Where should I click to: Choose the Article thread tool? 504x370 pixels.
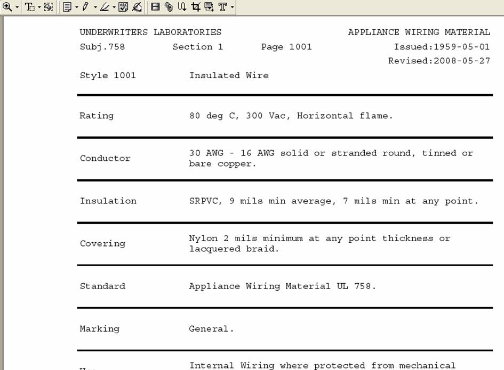182,7
